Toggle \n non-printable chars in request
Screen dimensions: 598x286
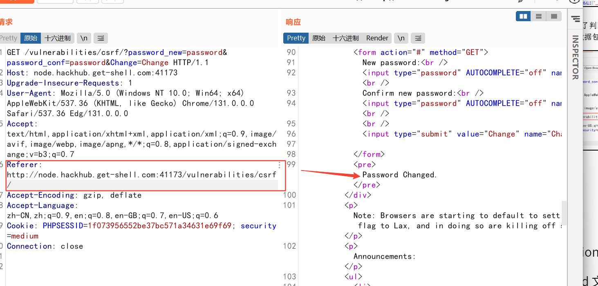84,38
